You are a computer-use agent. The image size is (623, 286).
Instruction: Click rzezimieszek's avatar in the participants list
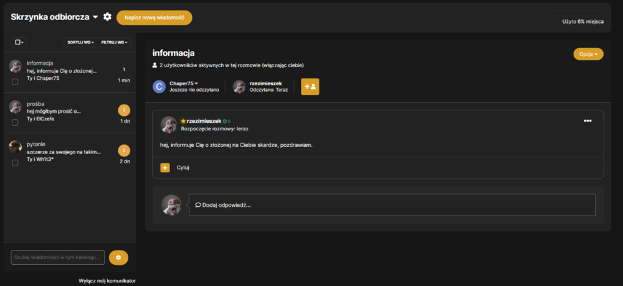pos(239,87)
